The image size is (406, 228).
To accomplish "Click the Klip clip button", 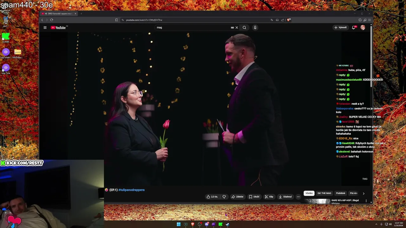I will 269,197.
